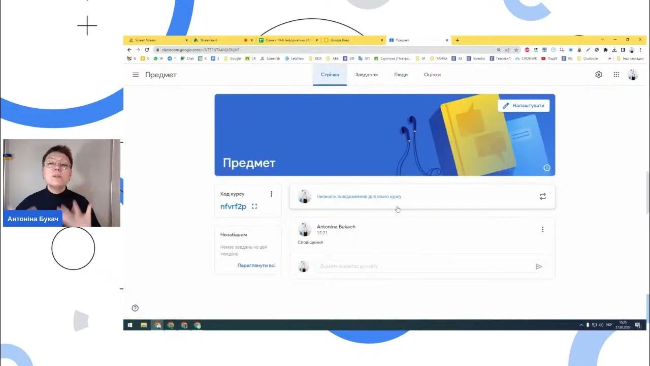The height and width of the screenshot is (366, 650).
Task: Switch to the Стрічка tab
Action: click(x=330, y=75)
